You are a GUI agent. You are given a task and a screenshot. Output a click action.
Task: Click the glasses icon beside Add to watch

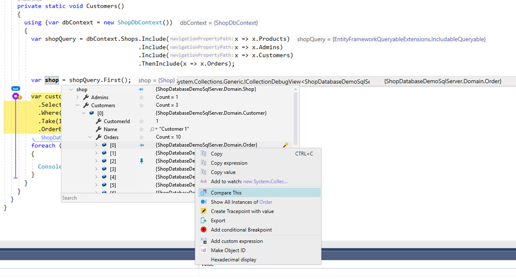click(x=204, y=181)
